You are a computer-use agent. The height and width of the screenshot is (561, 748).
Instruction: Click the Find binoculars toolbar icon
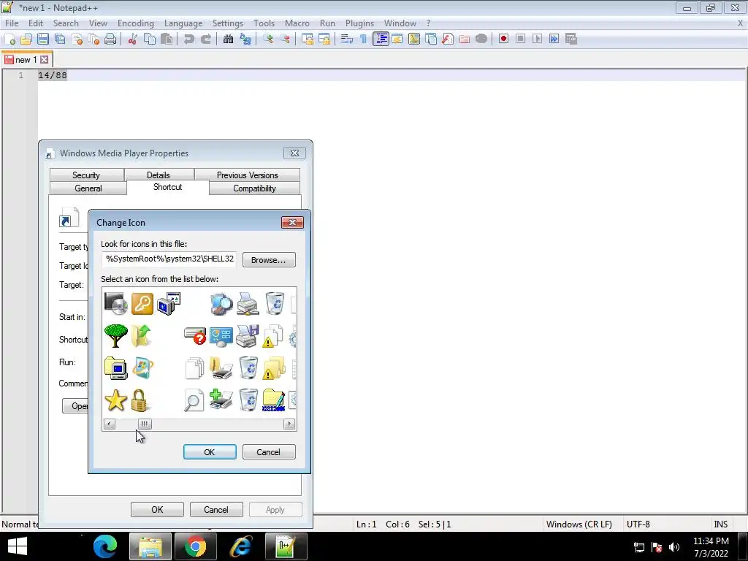click(228, 39)
